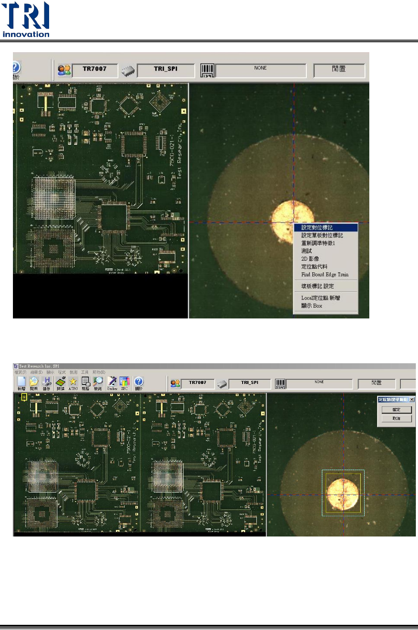This screenshot has height=630, width=418.
Task: Click the TRI_SPI field in the upper window
Action: pos(166,70)
